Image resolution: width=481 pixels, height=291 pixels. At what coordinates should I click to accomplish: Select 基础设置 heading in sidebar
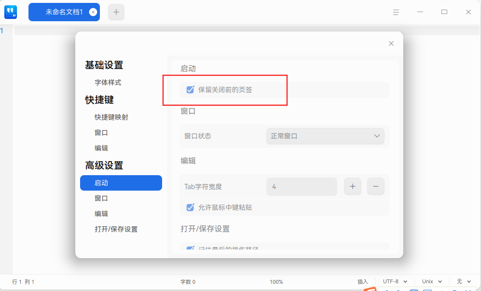tap(104, 65)
